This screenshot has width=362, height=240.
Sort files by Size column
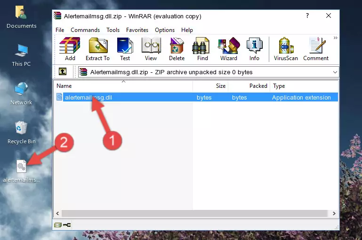tap(210, 86)
